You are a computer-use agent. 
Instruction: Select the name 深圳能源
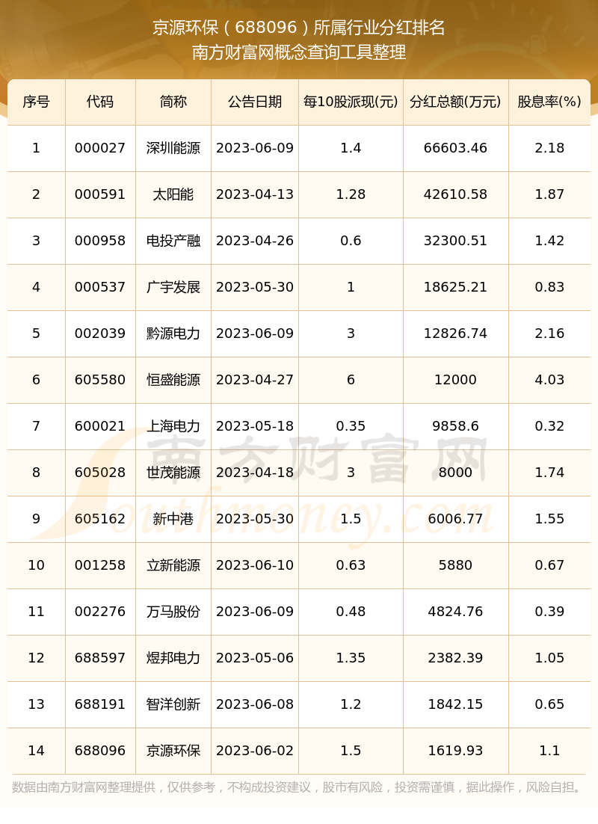point(173,148)
